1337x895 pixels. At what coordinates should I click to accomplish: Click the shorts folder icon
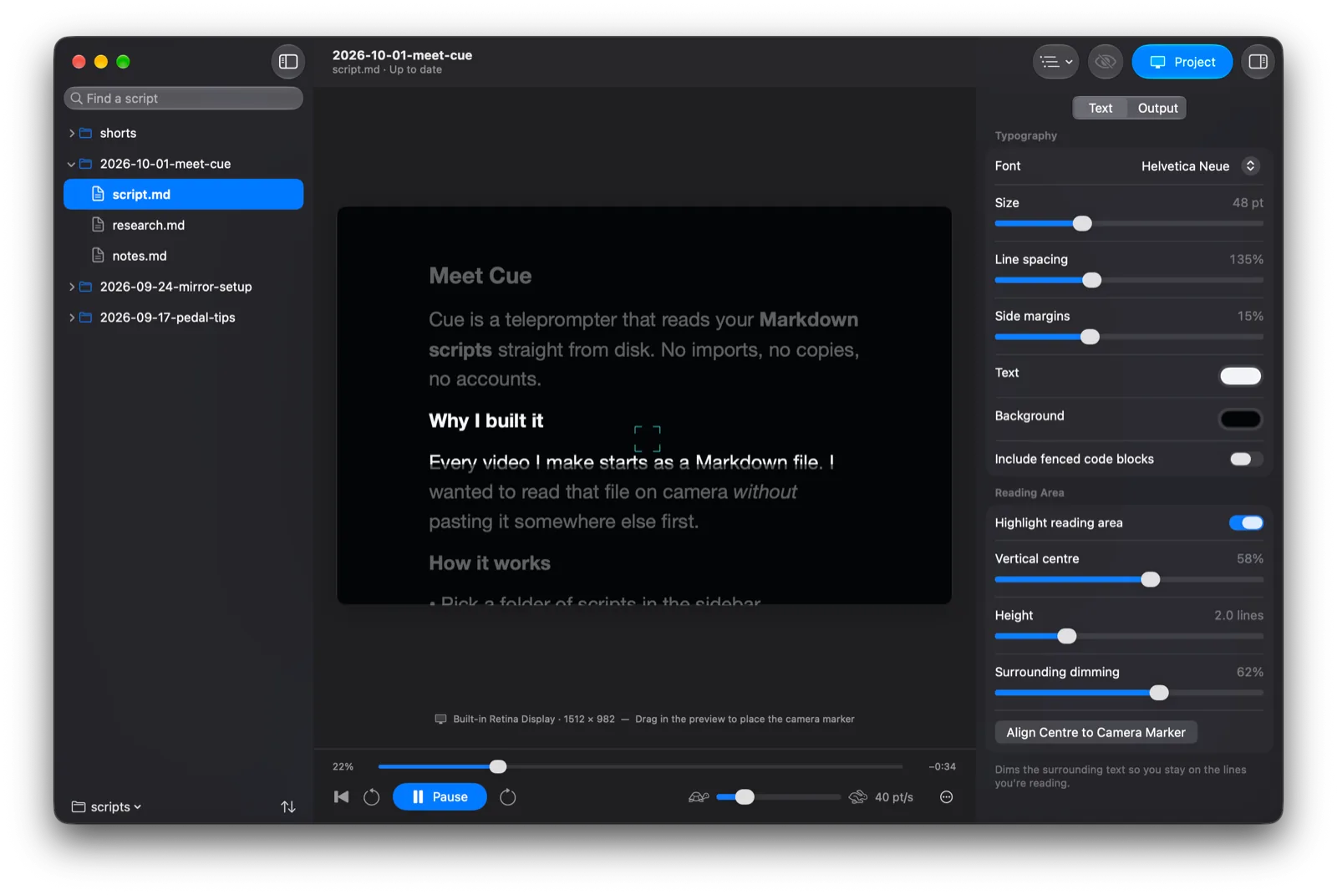point(85,134)
